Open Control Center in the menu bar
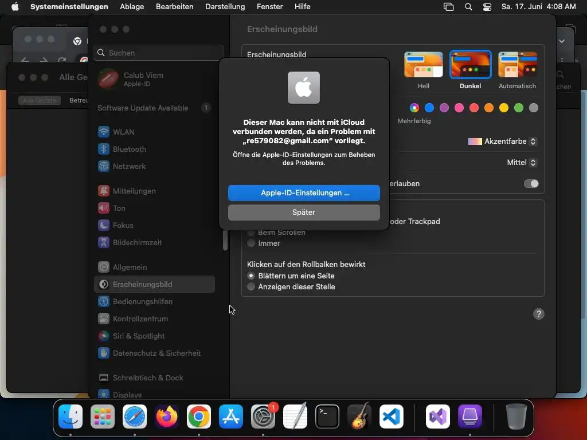587x440 pixels. 487,7
